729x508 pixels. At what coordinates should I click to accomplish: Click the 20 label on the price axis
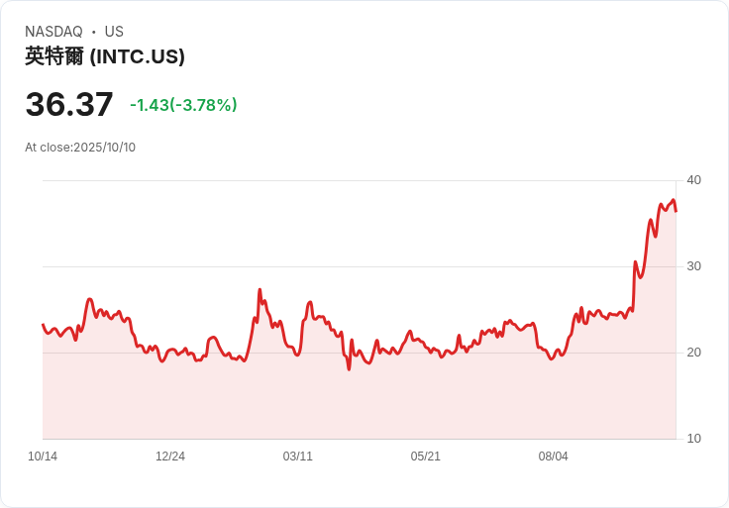point(693,353)
